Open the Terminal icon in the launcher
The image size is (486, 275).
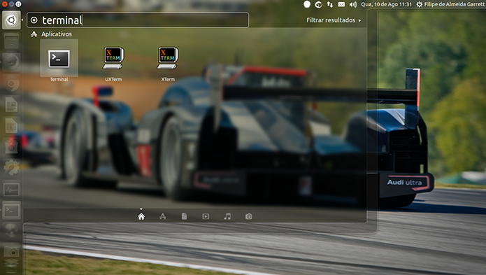click(11, 211)
